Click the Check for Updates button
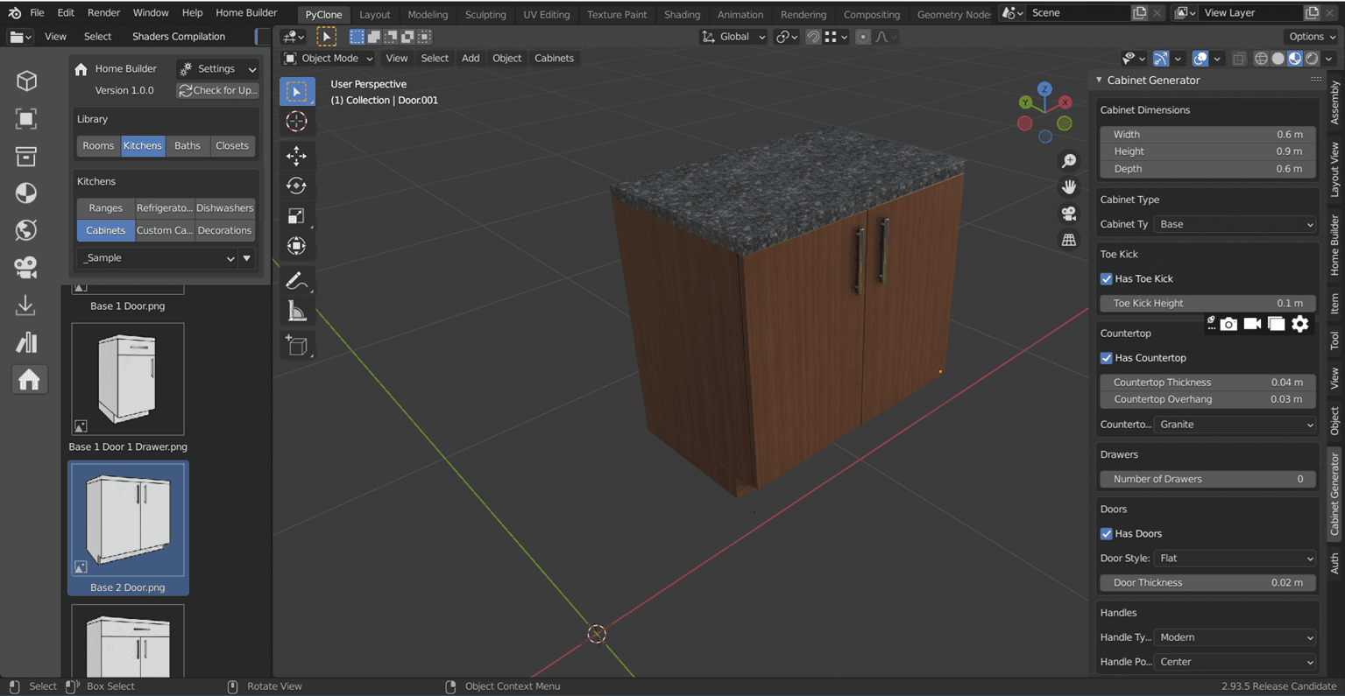Image resolution: width=1345 pixels, height=696 pixels. (x=218, y=90)
